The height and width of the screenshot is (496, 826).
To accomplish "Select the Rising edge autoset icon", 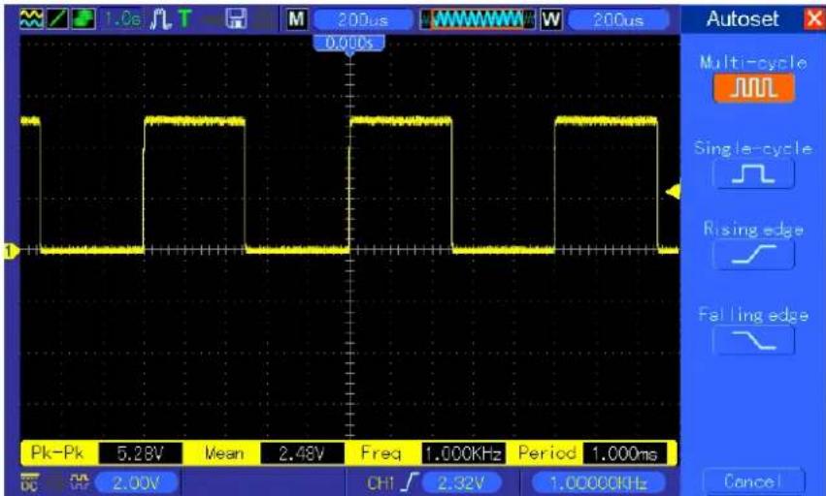I will (x=753, y=255).
